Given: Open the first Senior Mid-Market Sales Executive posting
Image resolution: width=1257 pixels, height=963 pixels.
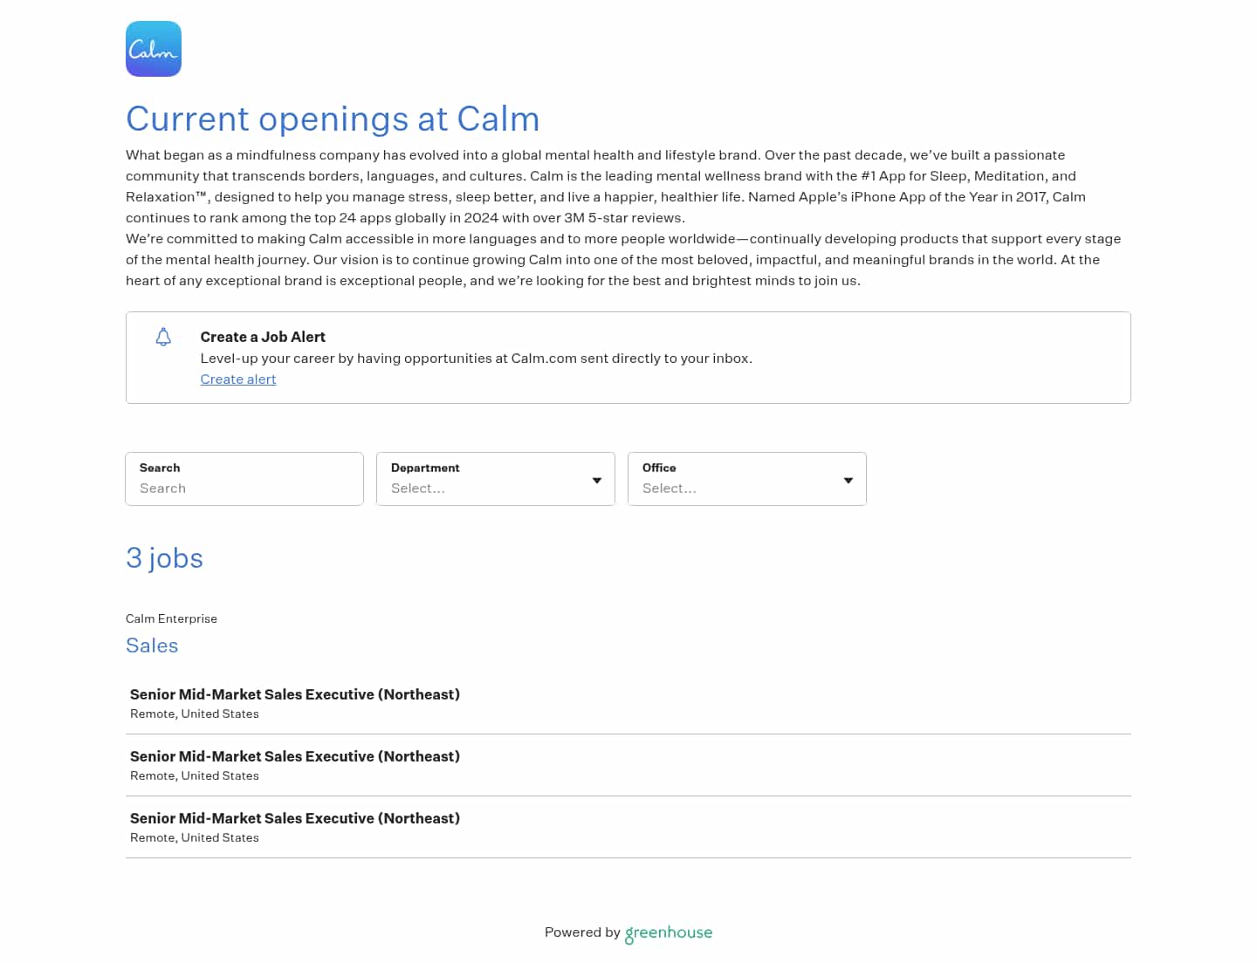Looking at the screenshot, I should coord(295,694).
